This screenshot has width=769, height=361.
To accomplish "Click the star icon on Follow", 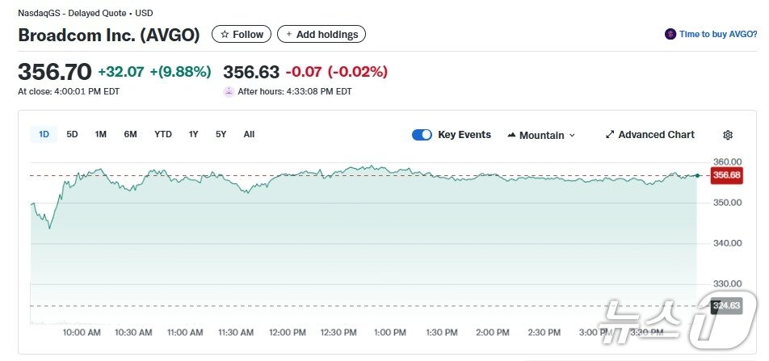I will pyautogui.click(x=225, y=35).
